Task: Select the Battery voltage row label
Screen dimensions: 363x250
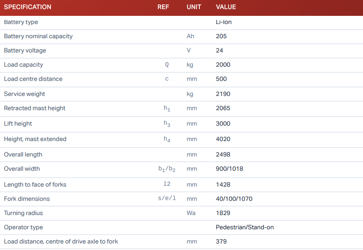Action: (x=25, y=50)
